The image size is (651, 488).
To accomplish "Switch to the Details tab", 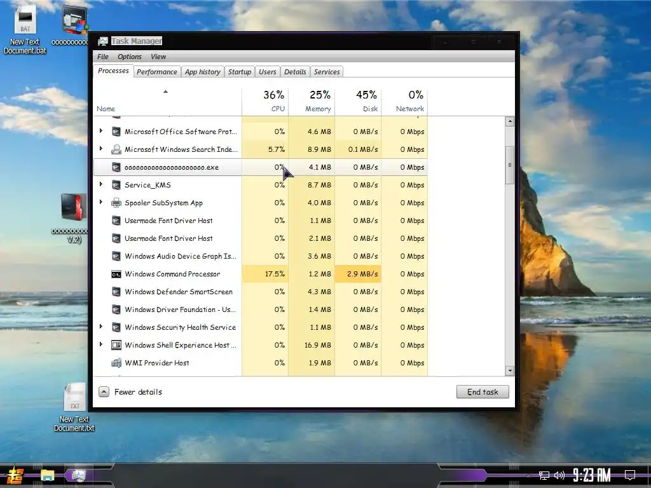I will pyautogui.click(x=295, y=72).
